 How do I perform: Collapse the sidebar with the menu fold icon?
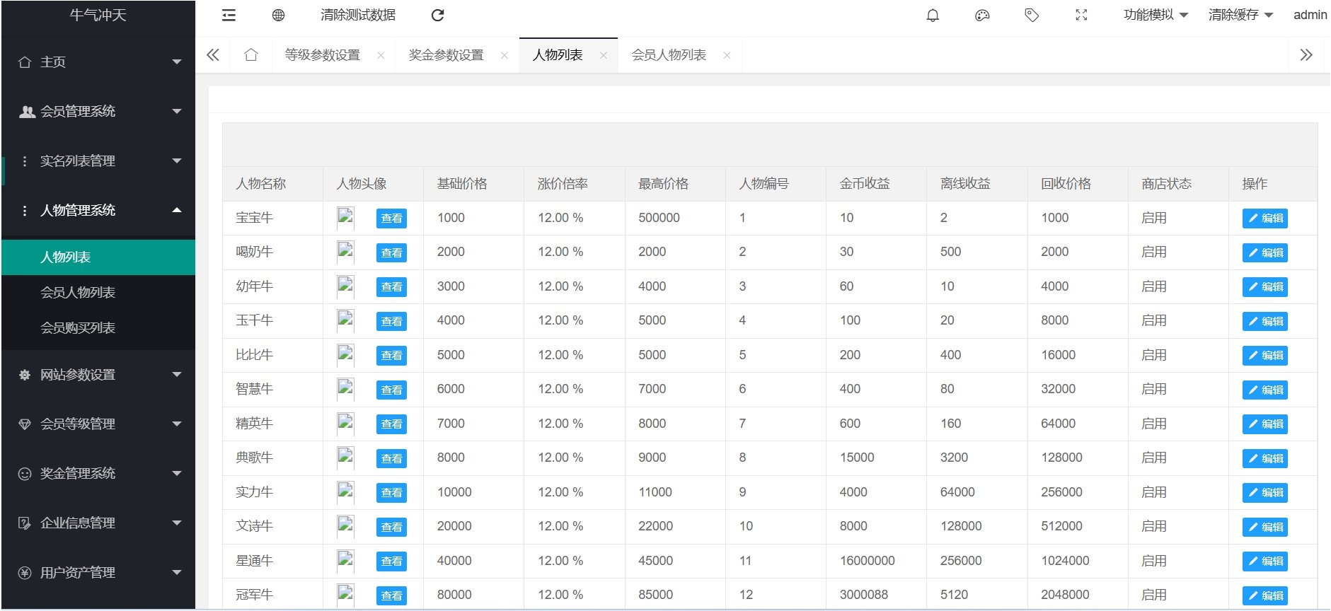[229, 15]
